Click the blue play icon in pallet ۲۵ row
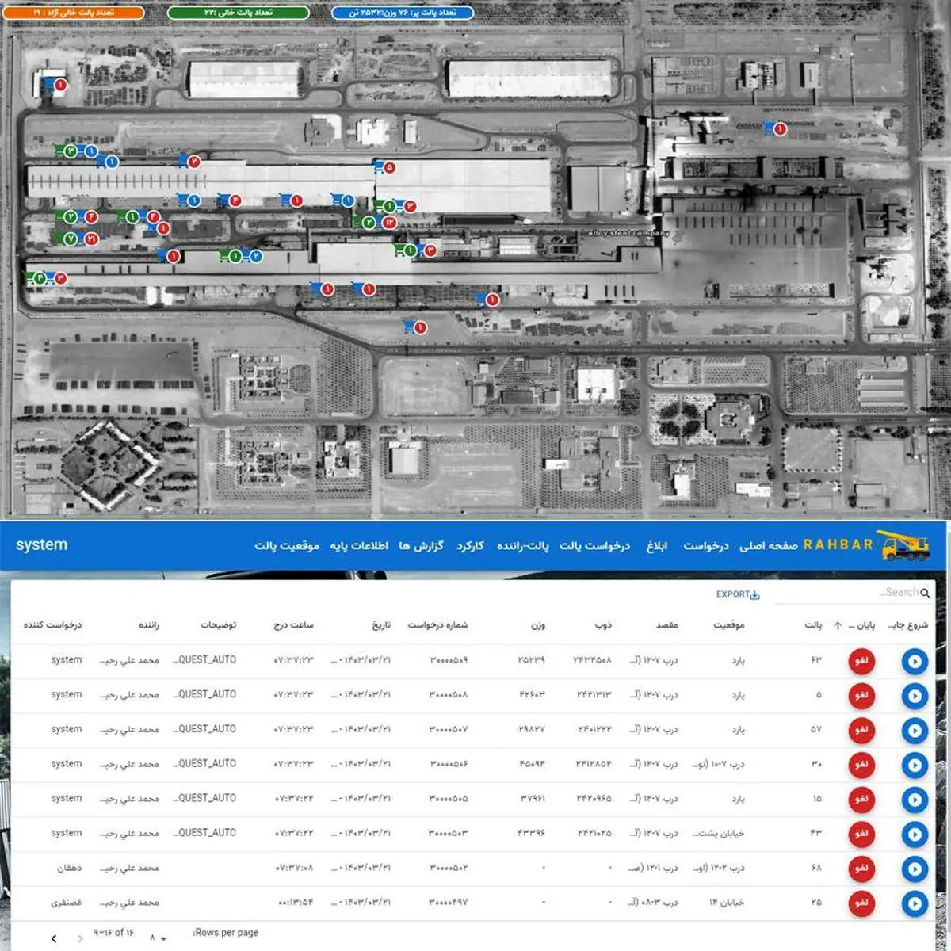The width and height of the screenshot is (951, 951). (x=915, y=903)
